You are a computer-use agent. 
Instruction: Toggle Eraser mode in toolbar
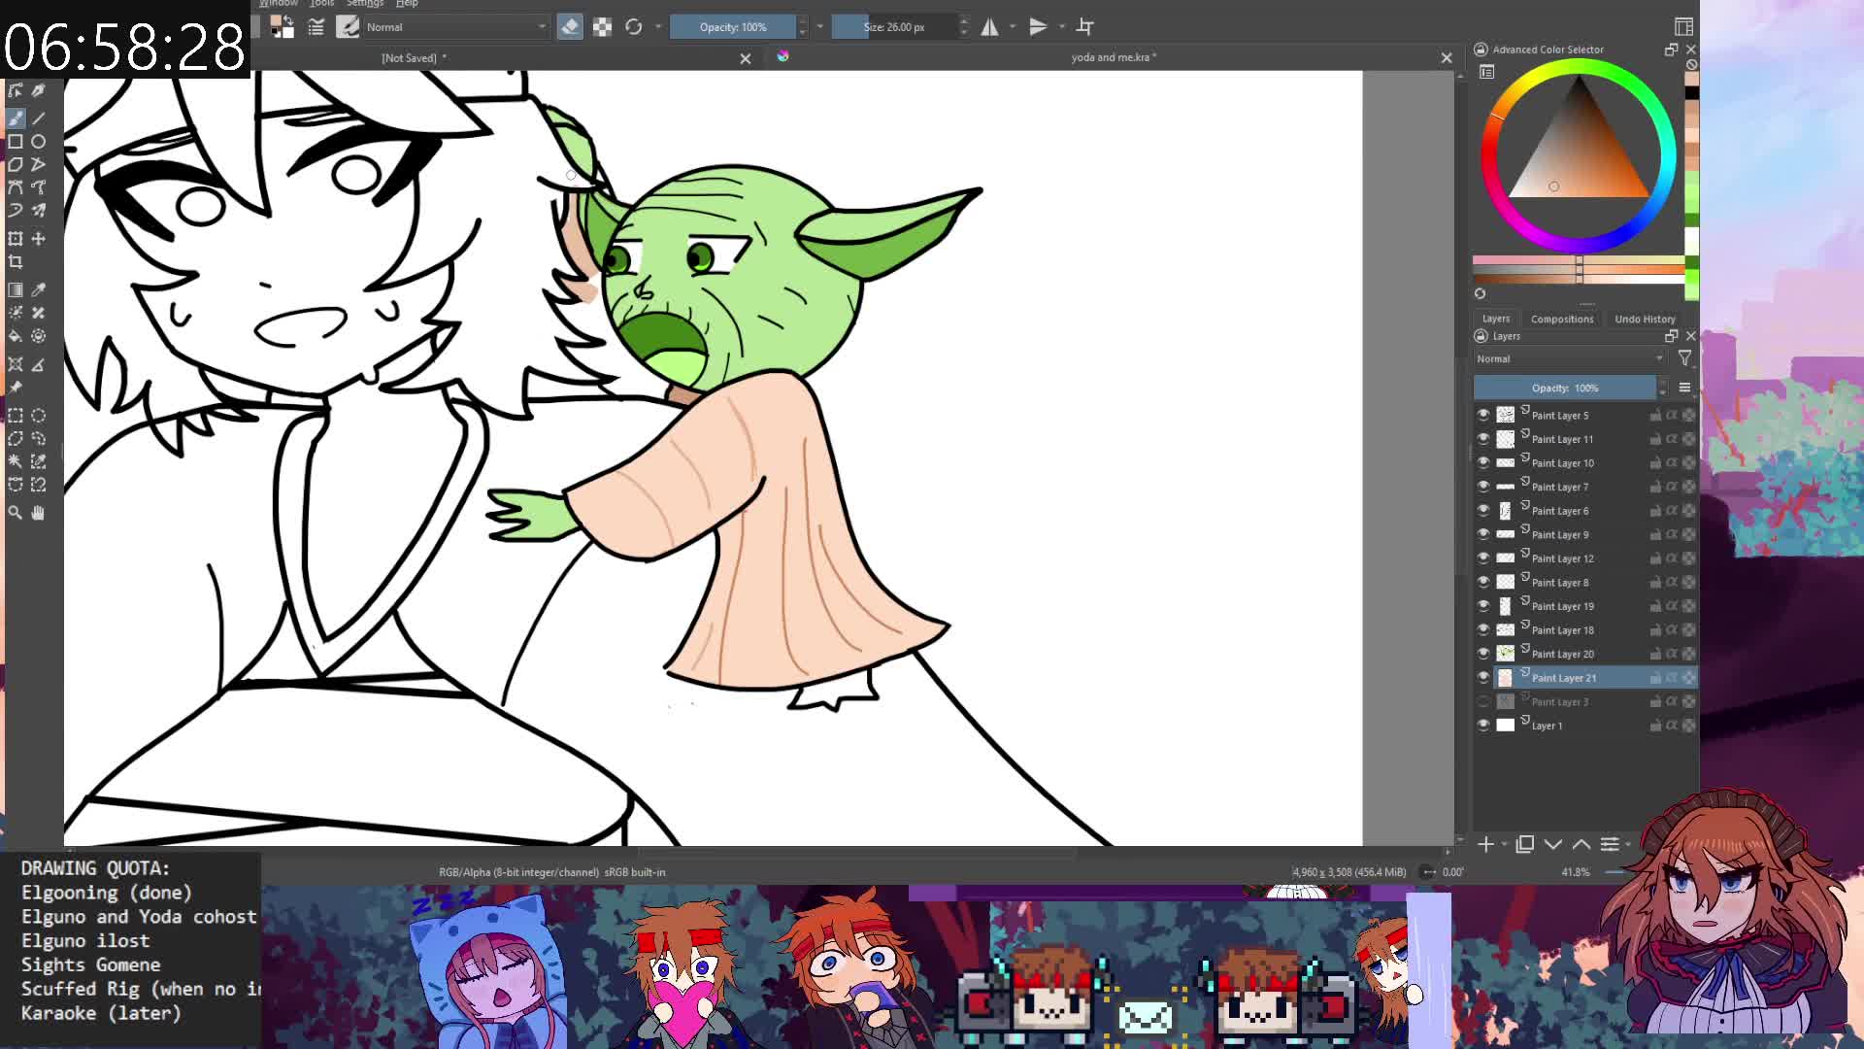pyautogui.click(x=571, y=27)
